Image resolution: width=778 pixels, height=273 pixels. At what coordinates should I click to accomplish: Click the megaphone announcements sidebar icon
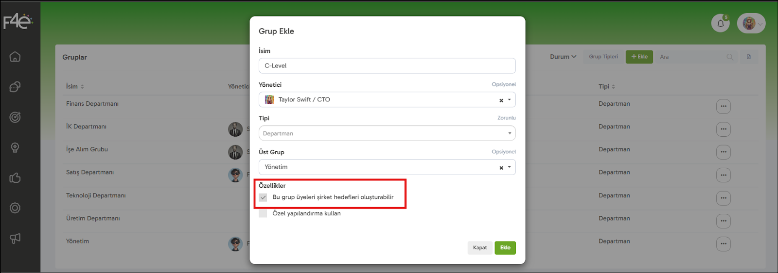tap(15, 238)
